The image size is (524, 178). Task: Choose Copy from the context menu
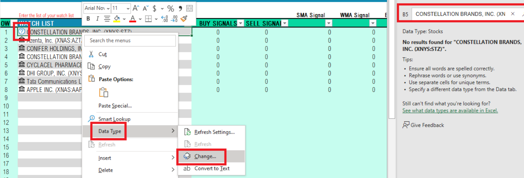click(130, 66)
